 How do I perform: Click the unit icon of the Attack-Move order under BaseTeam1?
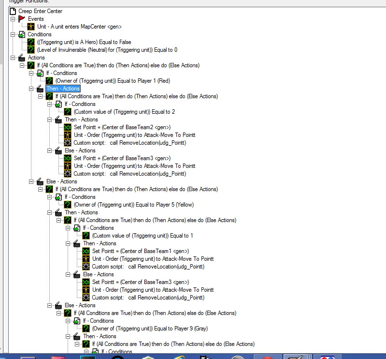click(86, 259)
